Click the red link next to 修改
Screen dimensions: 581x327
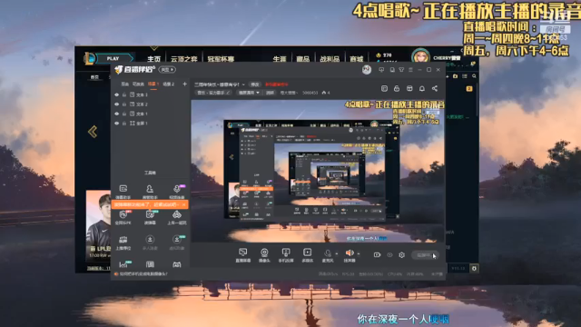[x=276, y=84]
